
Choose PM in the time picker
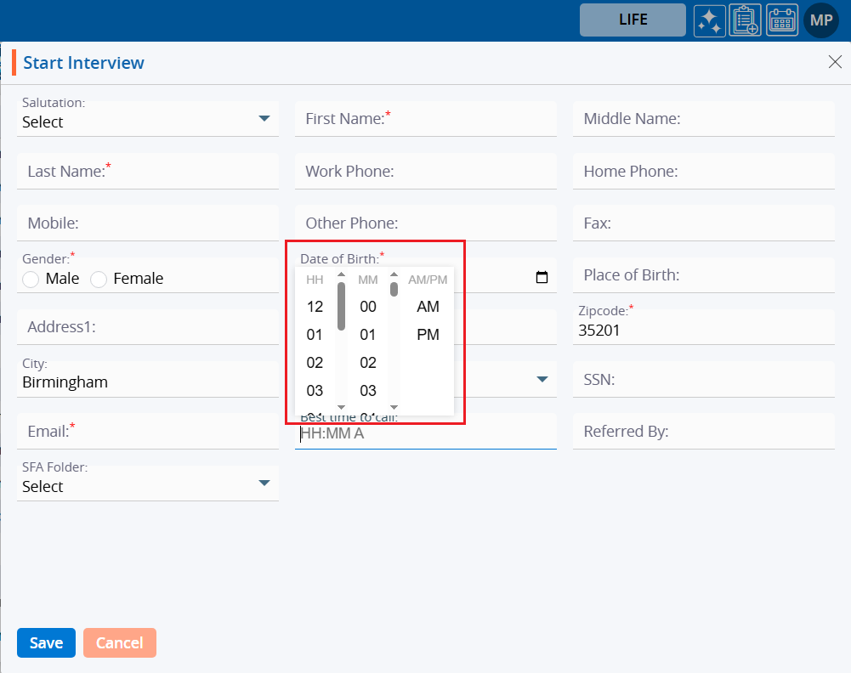pyautogui.click(x=428, y=335)
